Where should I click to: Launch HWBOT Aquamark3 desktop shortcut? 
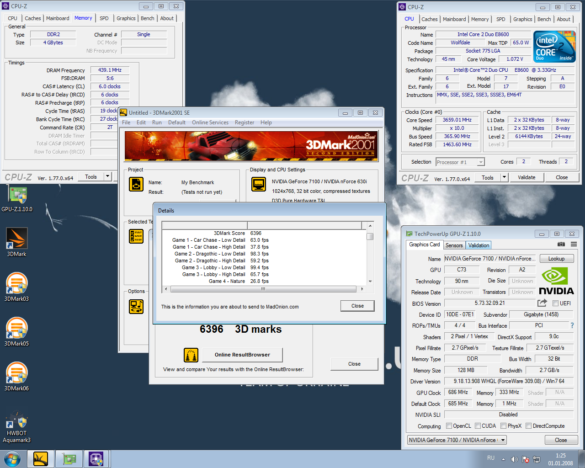pos(17,427)
